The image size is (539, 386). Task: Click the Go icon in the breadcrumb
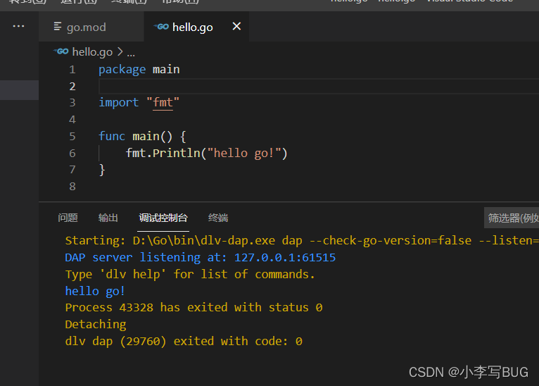(61, 51)
